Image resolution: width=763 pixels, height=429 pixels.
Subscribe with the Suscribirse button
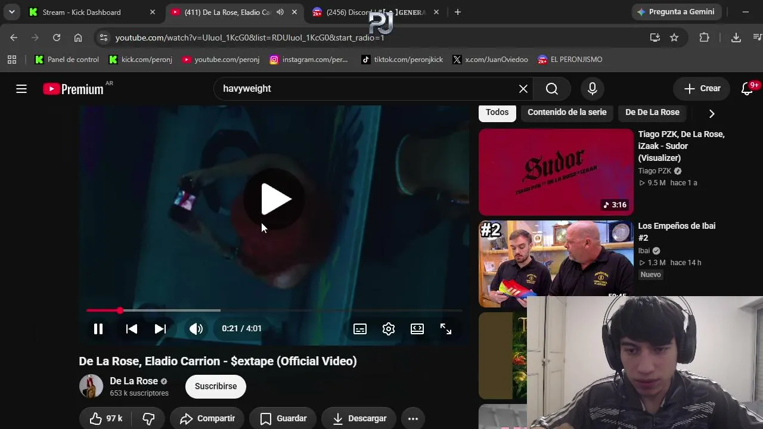[x=216, y=386]
